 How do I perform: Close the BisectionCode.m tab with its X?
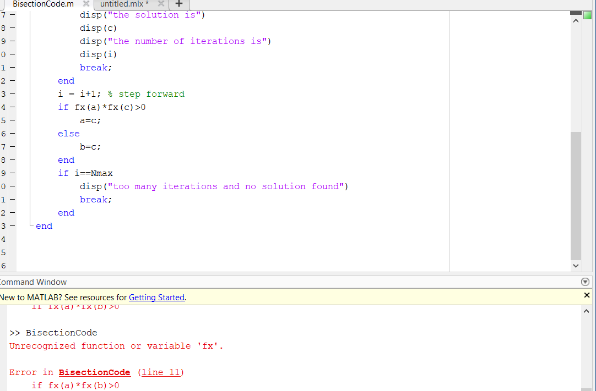pyautogui.click(x=85, y=4)
